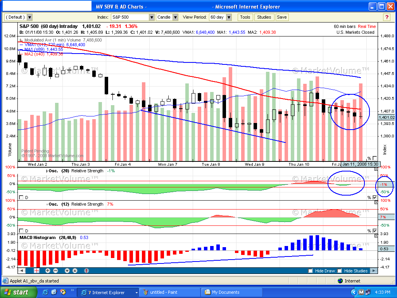Click the minus zoom-out icon
The height and width of the screenshot is (298, 397).
click(55, 270)
